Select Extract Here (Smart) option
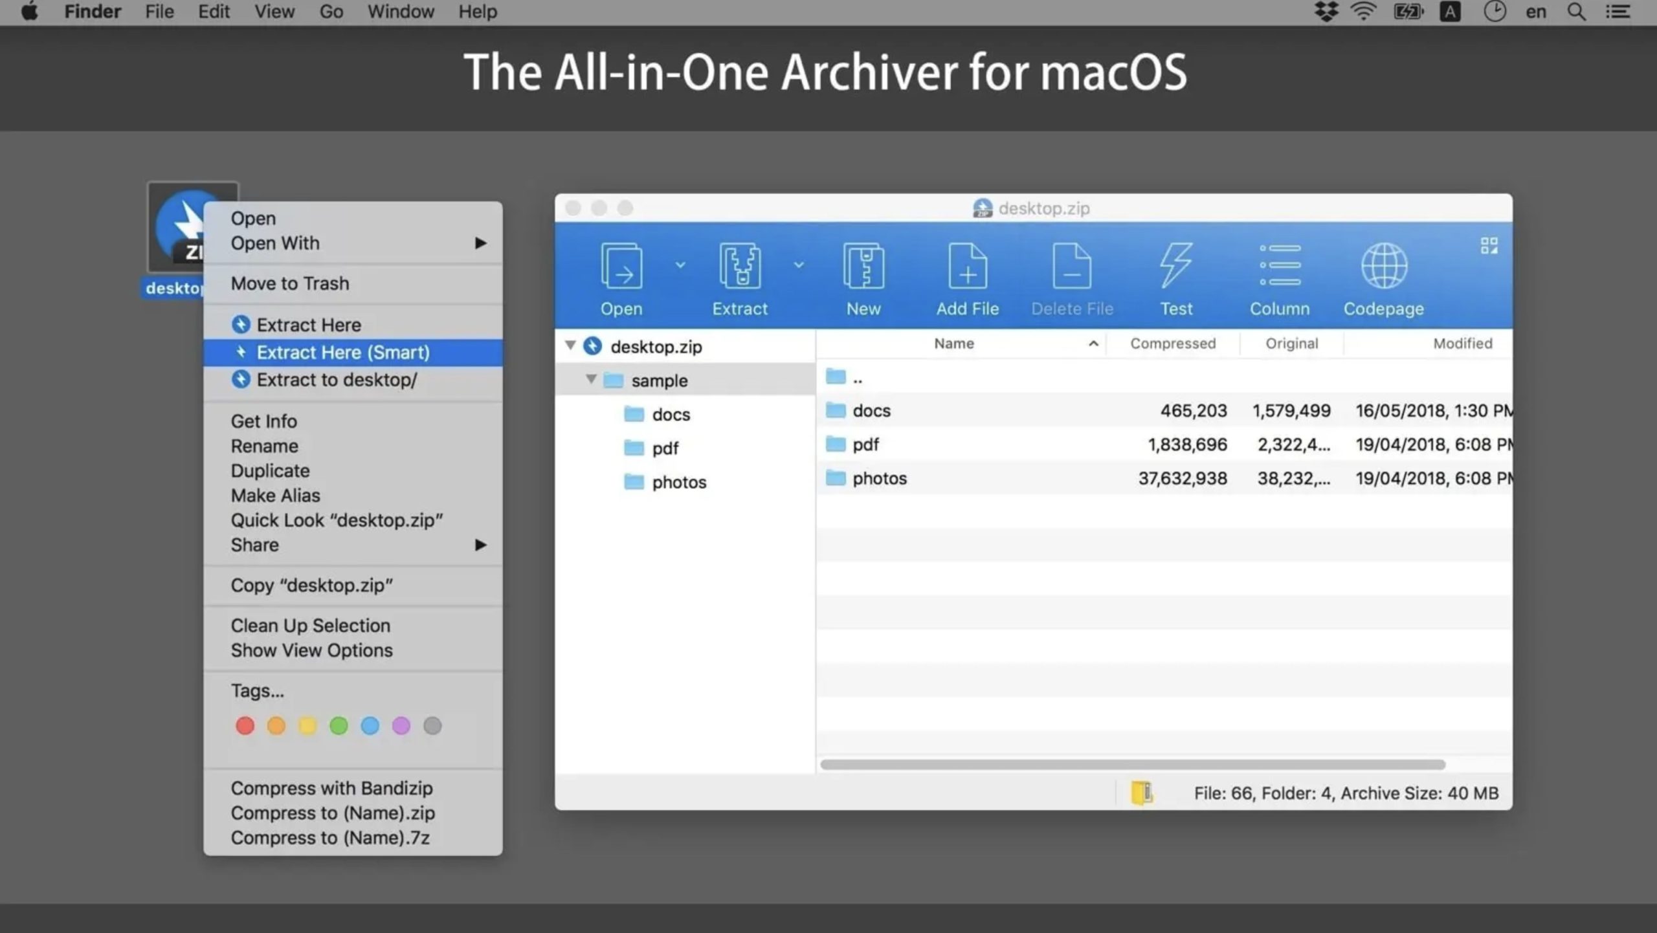This screenshot has height=933, width=1657. (x=342, y=351)
